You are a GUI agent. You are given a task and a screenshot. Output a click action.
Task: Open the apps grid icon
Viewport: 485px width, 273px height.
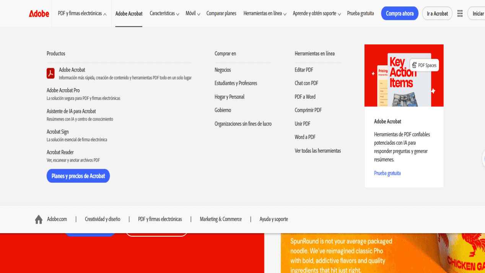pyautogui.click(x=460, y=13)
